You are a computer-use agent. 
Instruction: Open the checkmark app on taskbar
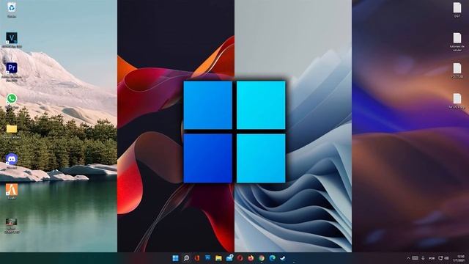pyautogui.click(x=283, y=258)
